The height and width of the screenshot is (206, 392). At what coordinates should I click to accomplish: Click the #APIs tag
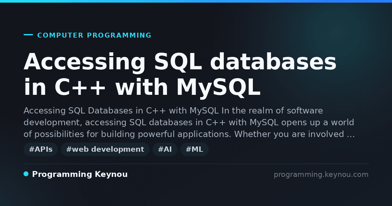[41, 149]
